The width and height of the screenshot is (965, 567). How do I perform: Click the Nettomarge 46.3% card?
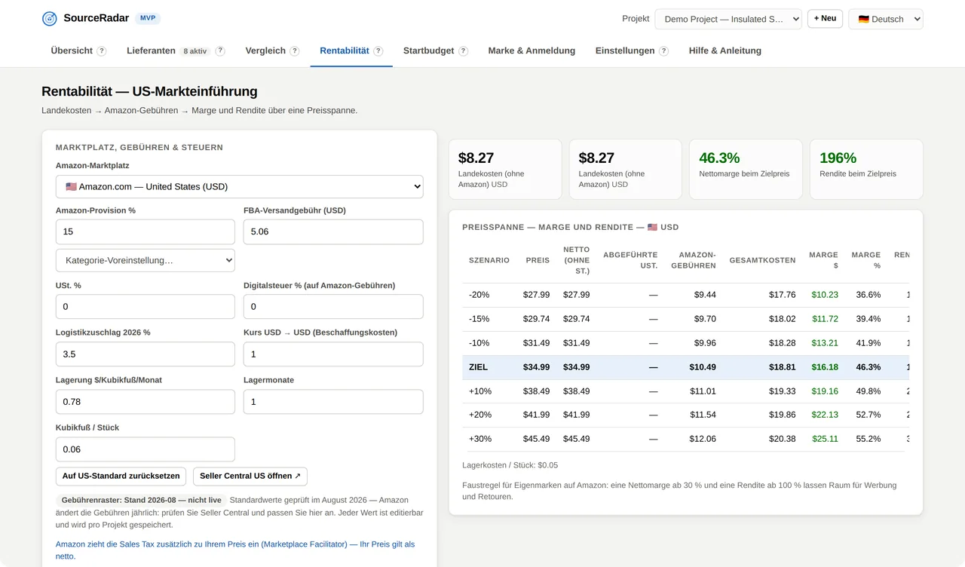[746, 169]
